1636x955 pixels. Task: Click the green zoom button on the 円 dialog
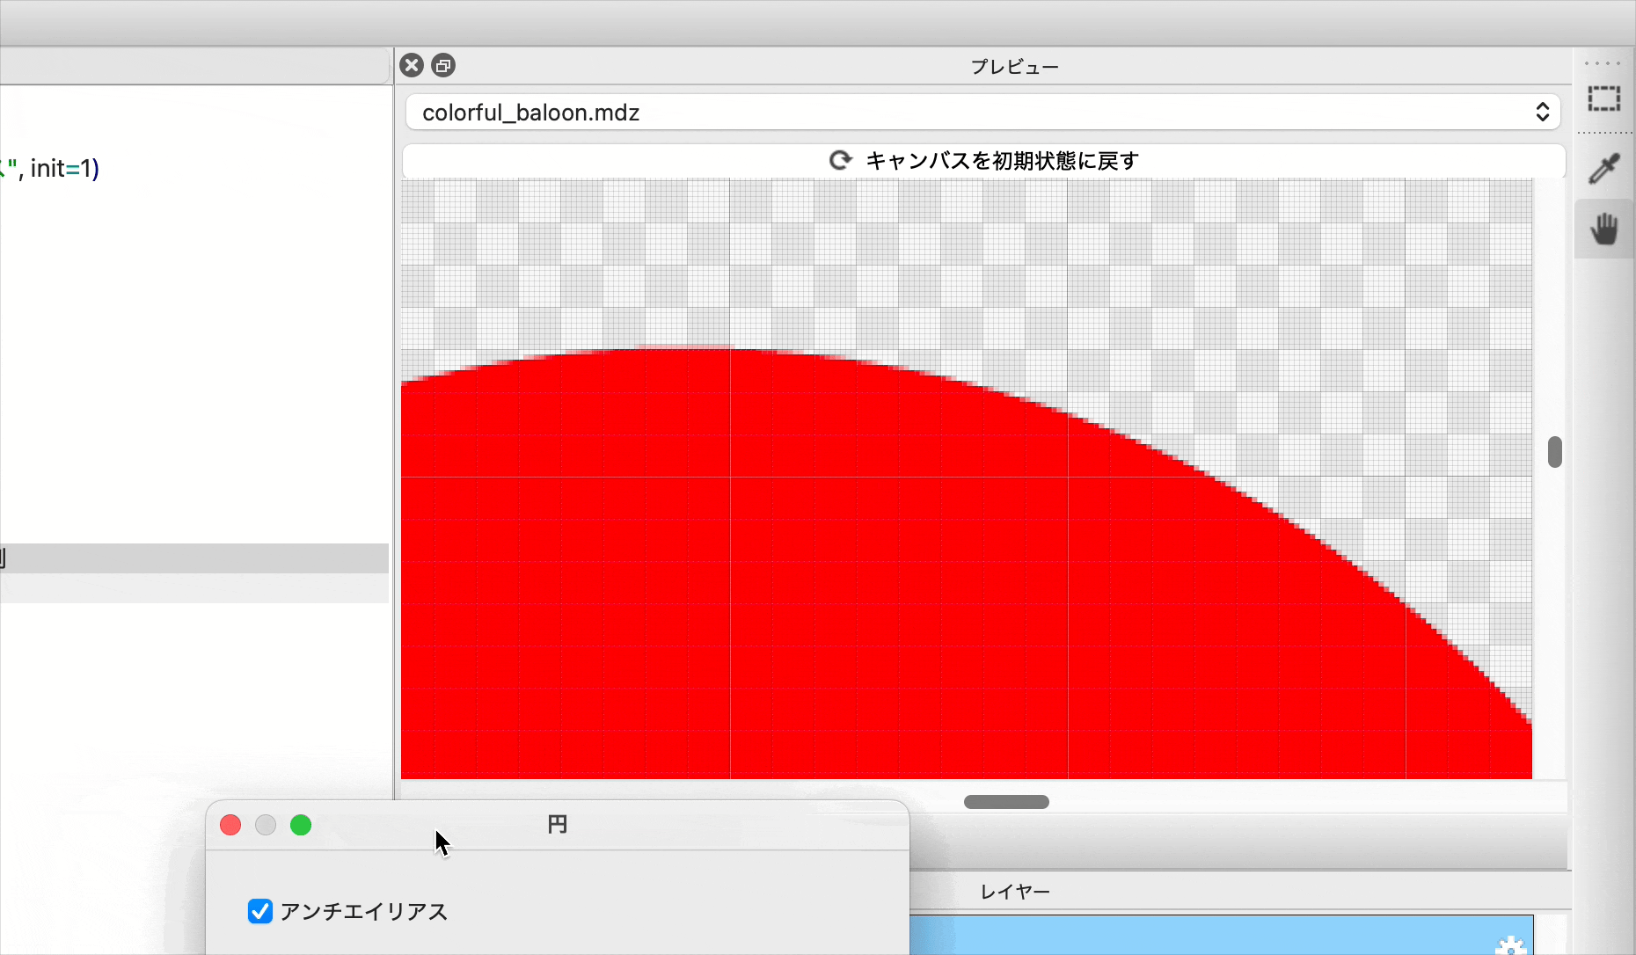pos(301,825)
